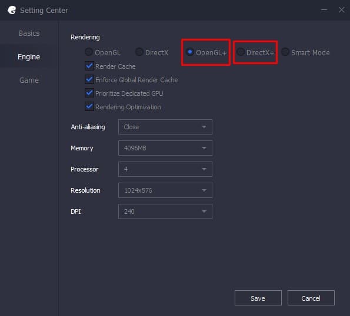Click the Save button
The height and width of the screenshot is (316, 350).
(258, 298)
